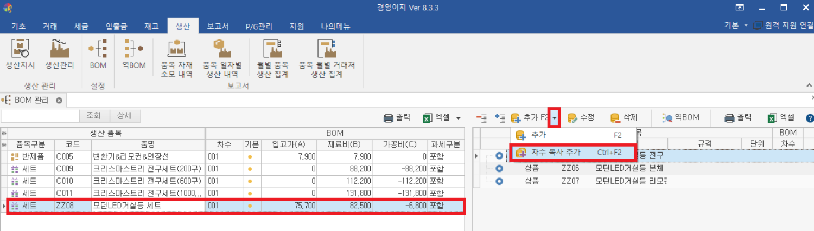This screenshot has width=814, height=231.
Task: Open the 기본 dropdown in title area
Action: coord(746,25)
